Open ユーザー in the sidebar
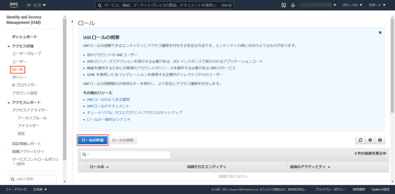The width and height of the screenshot is (395, 194). (x=19, y=62)
